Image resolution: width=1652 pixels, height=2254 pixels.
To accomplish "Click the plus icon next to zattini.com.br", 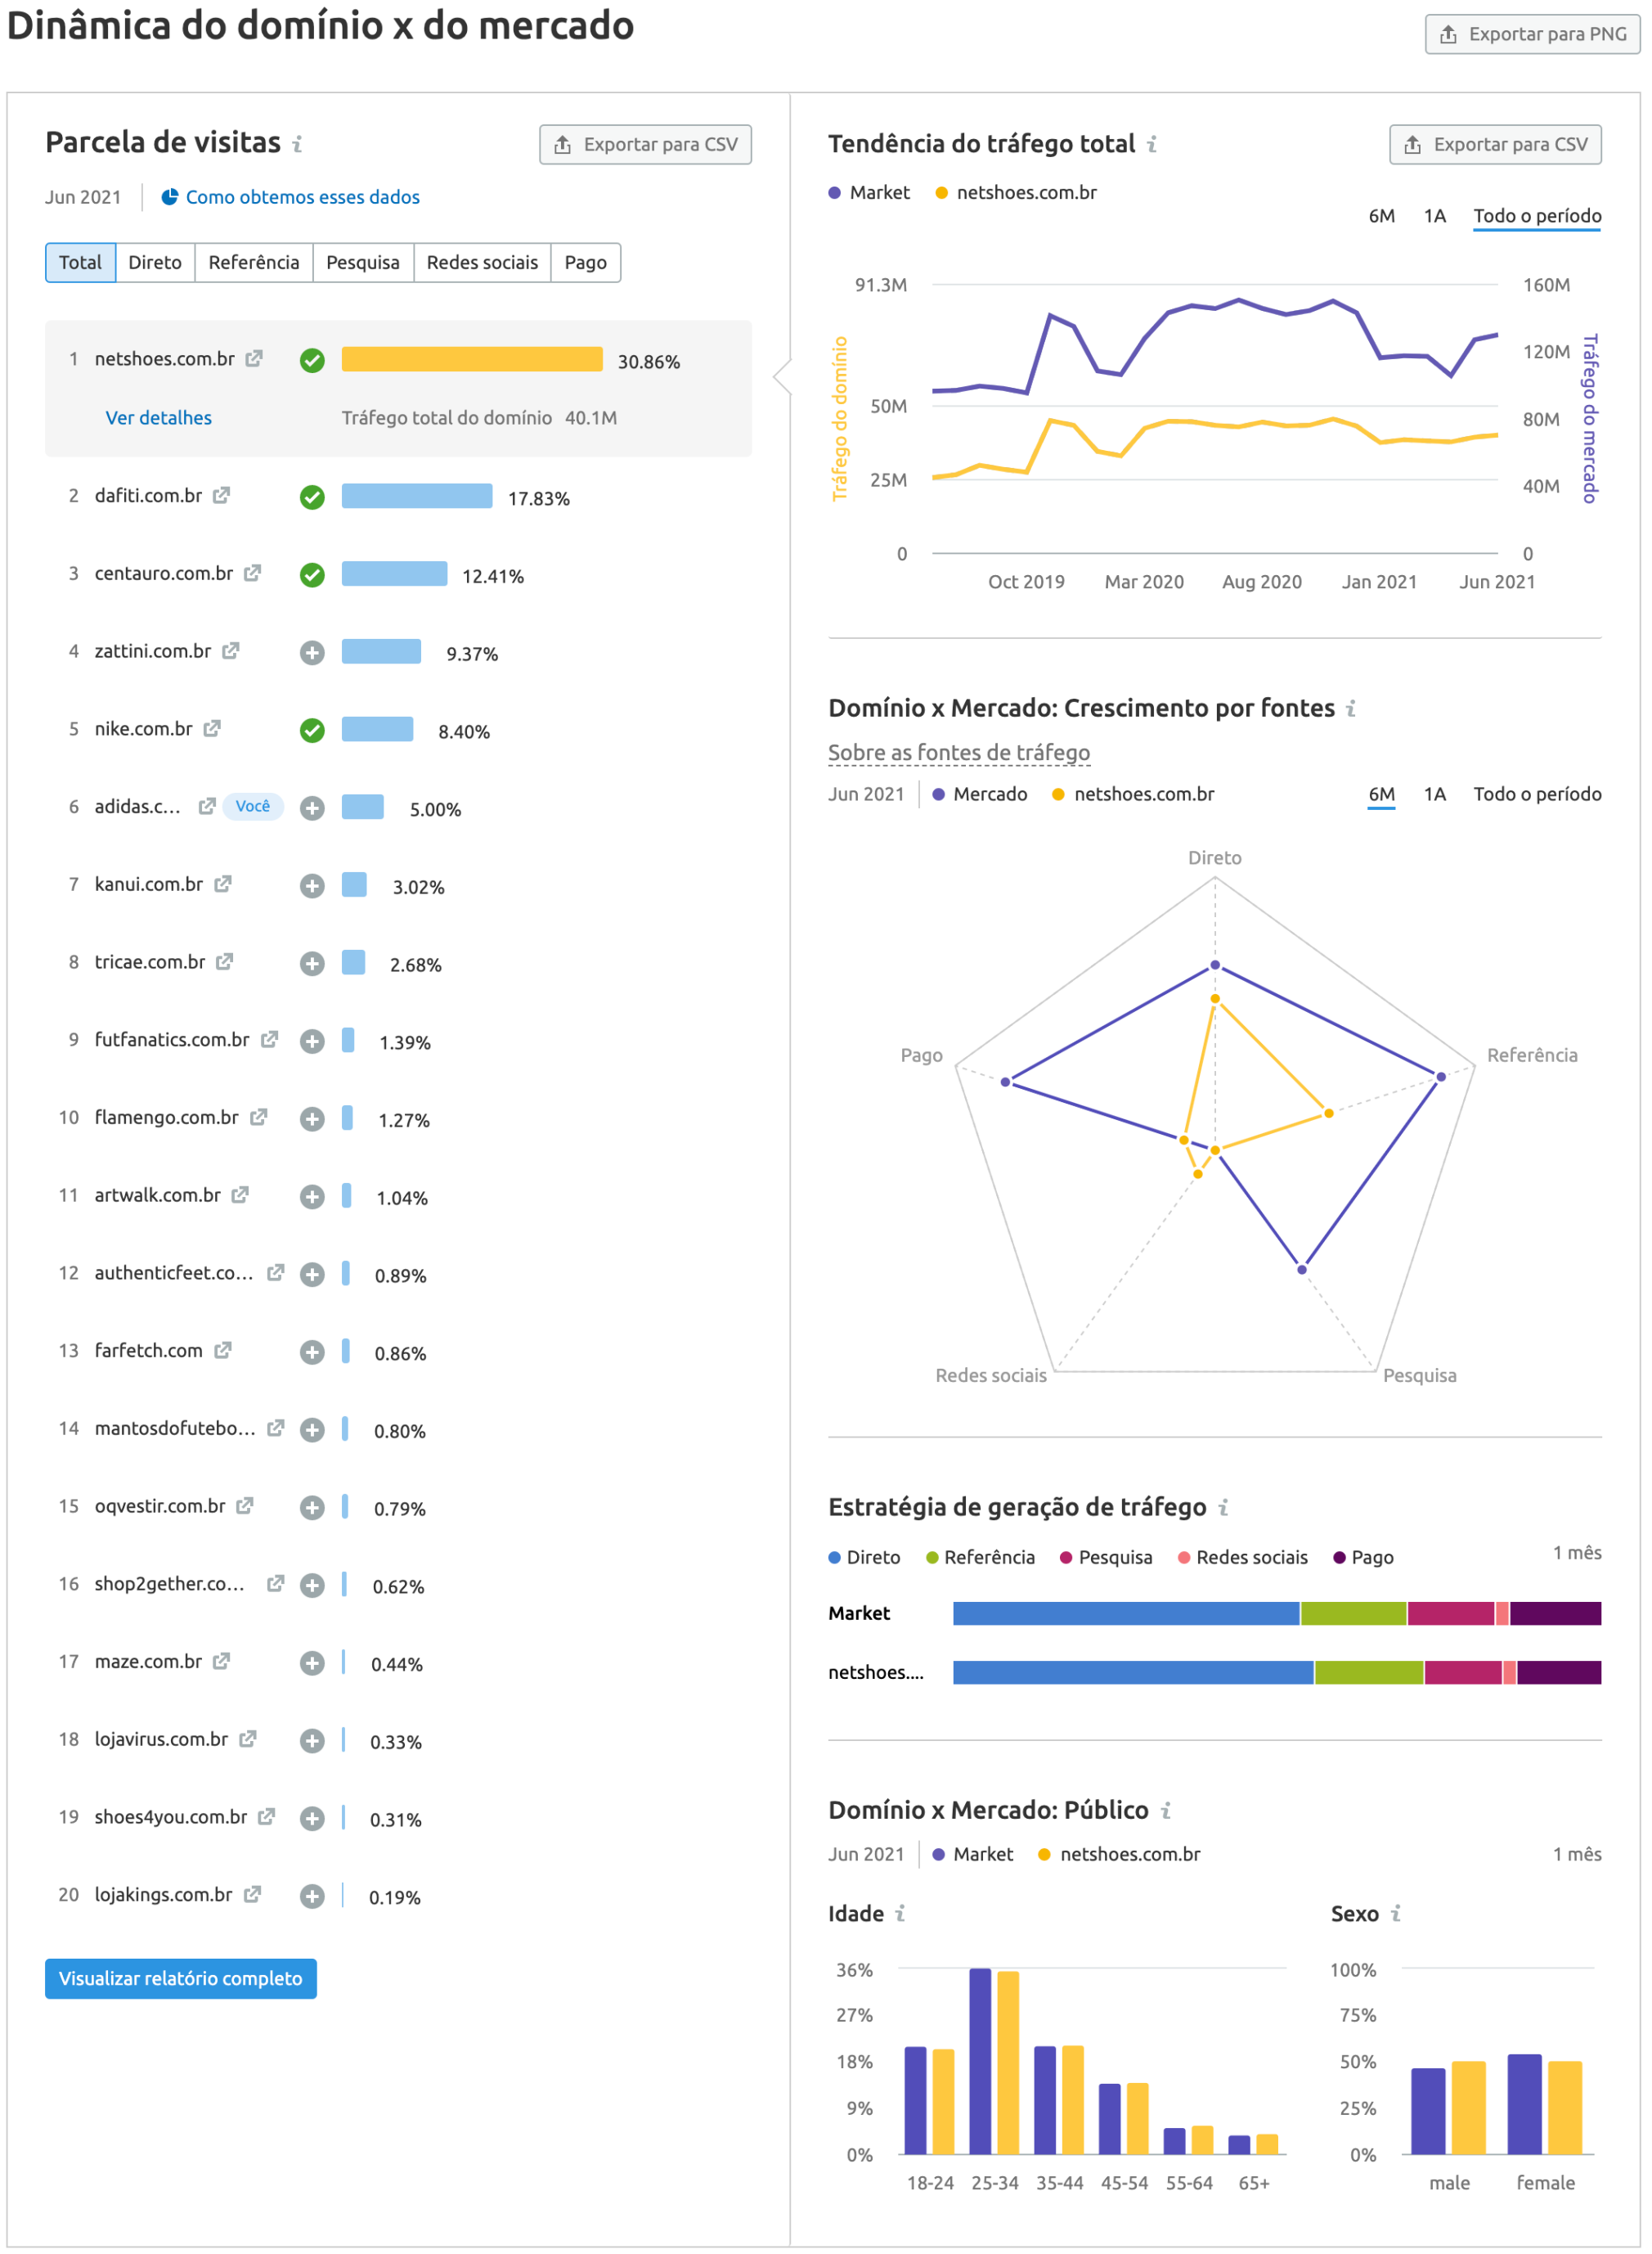I will (312, 652).
